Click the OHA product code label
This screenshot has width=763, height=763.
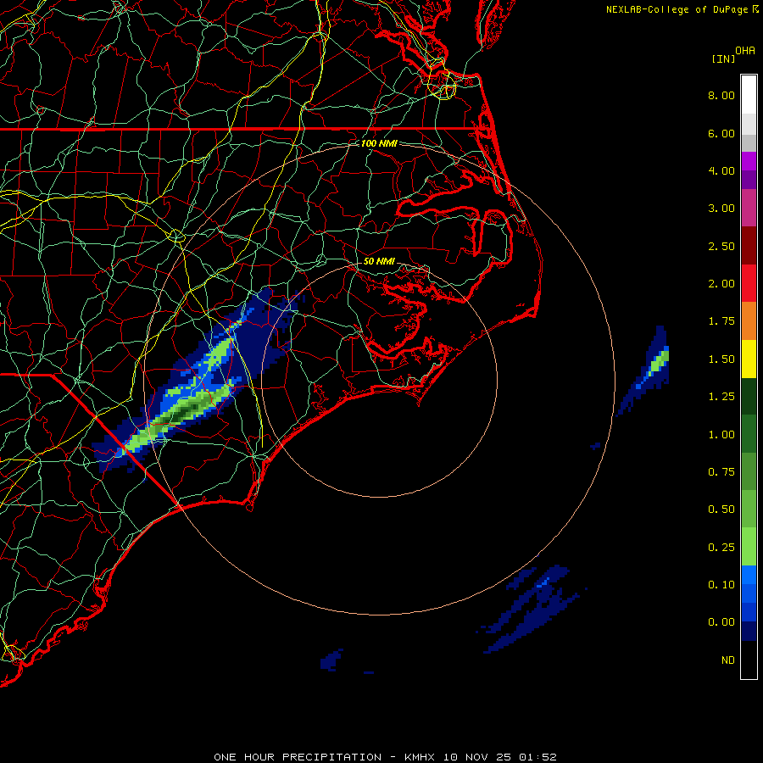click(x=745, y=50)
